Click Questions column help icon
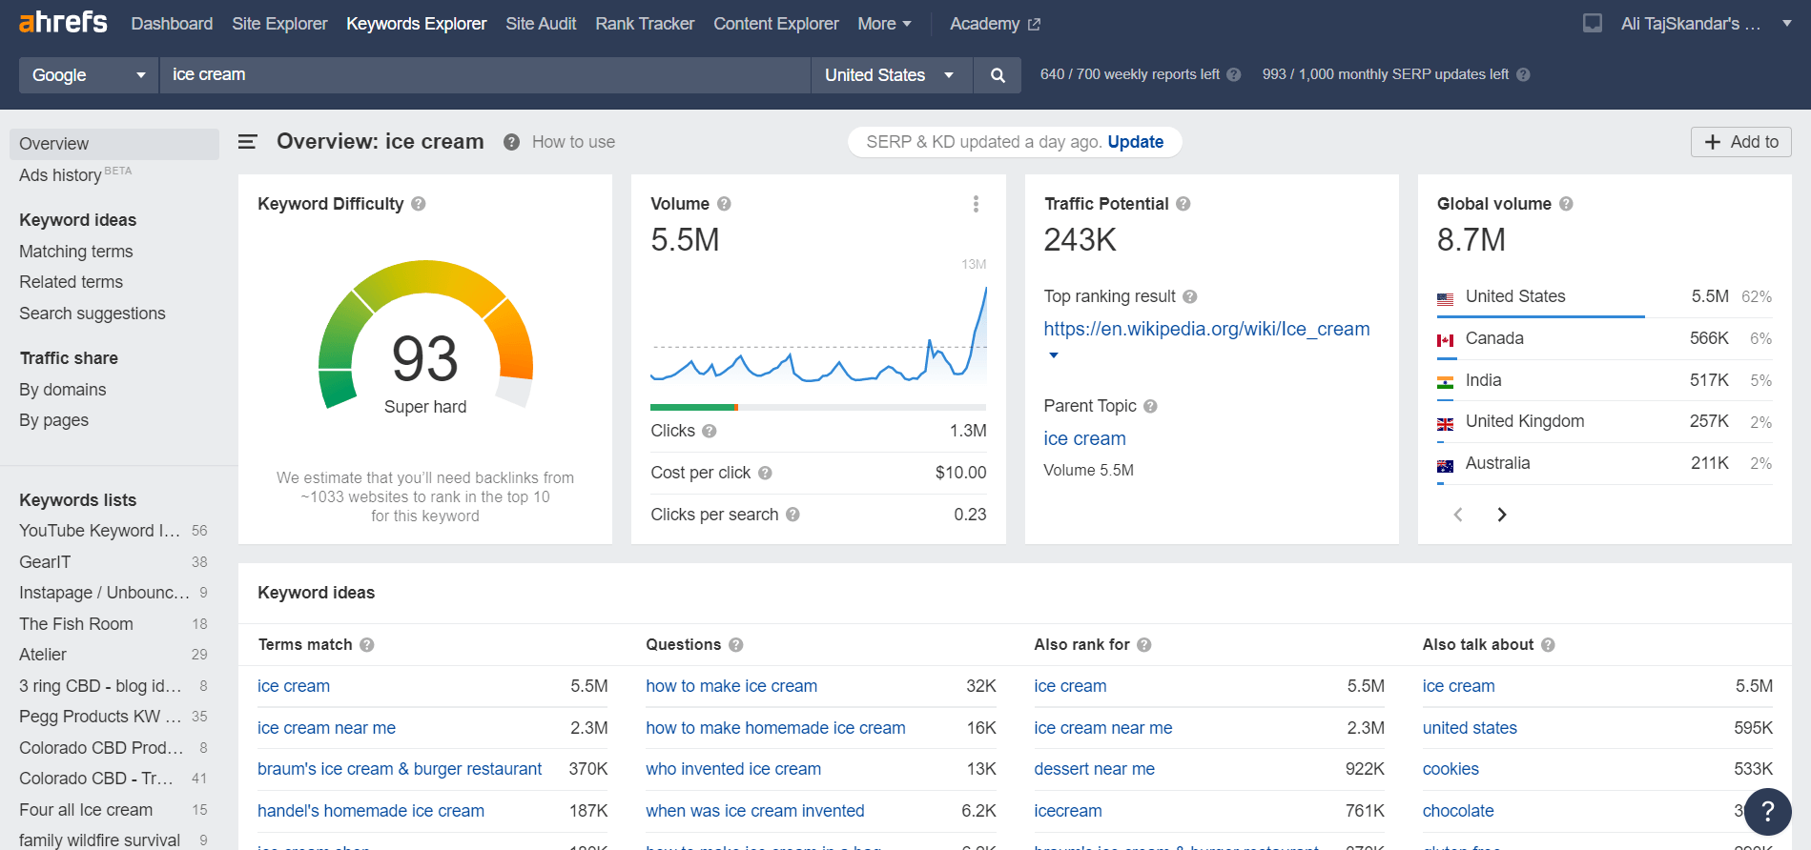Screen dimensions: 1811x850 (736, 645)
